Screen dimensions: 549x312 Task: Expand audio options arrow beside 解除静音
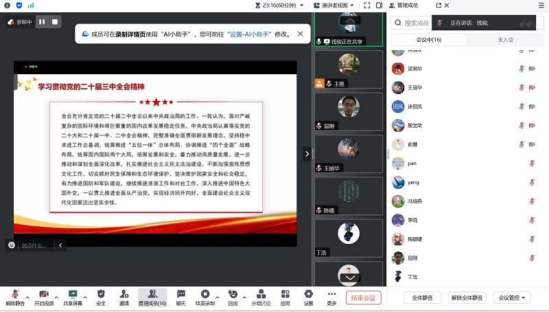tap(27, 298)
